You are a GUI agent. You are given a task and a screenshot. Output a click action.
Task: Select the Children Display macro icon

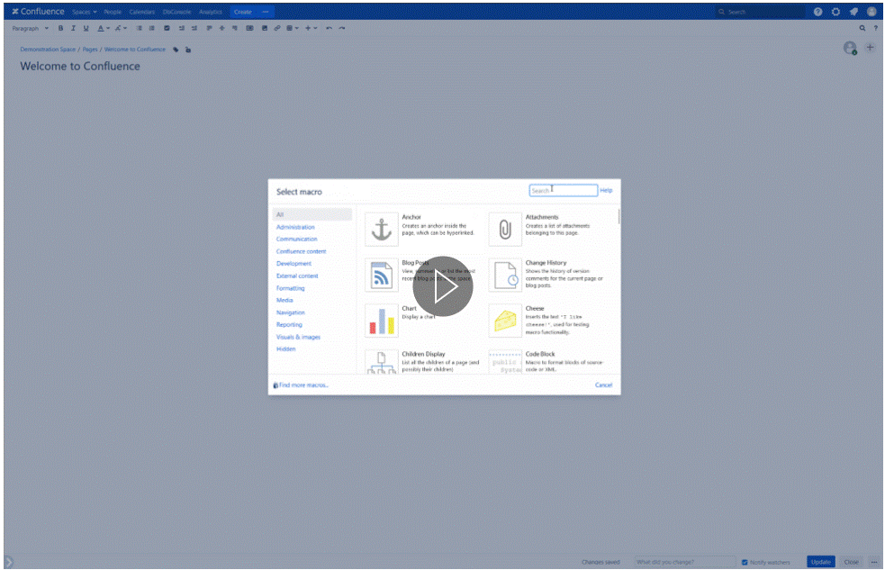(382, 362)
